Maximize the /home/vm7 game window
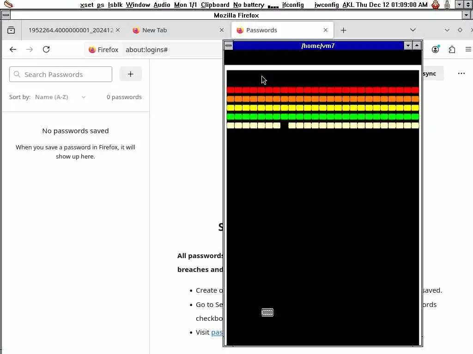The image size is (473, 354). (417, 46)
